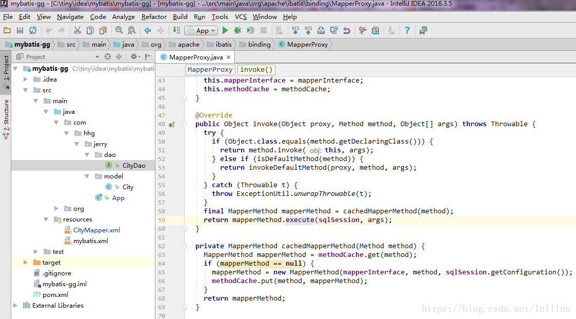Click overriding method gutter marker on line 48
576x319 pixels.
171,125
